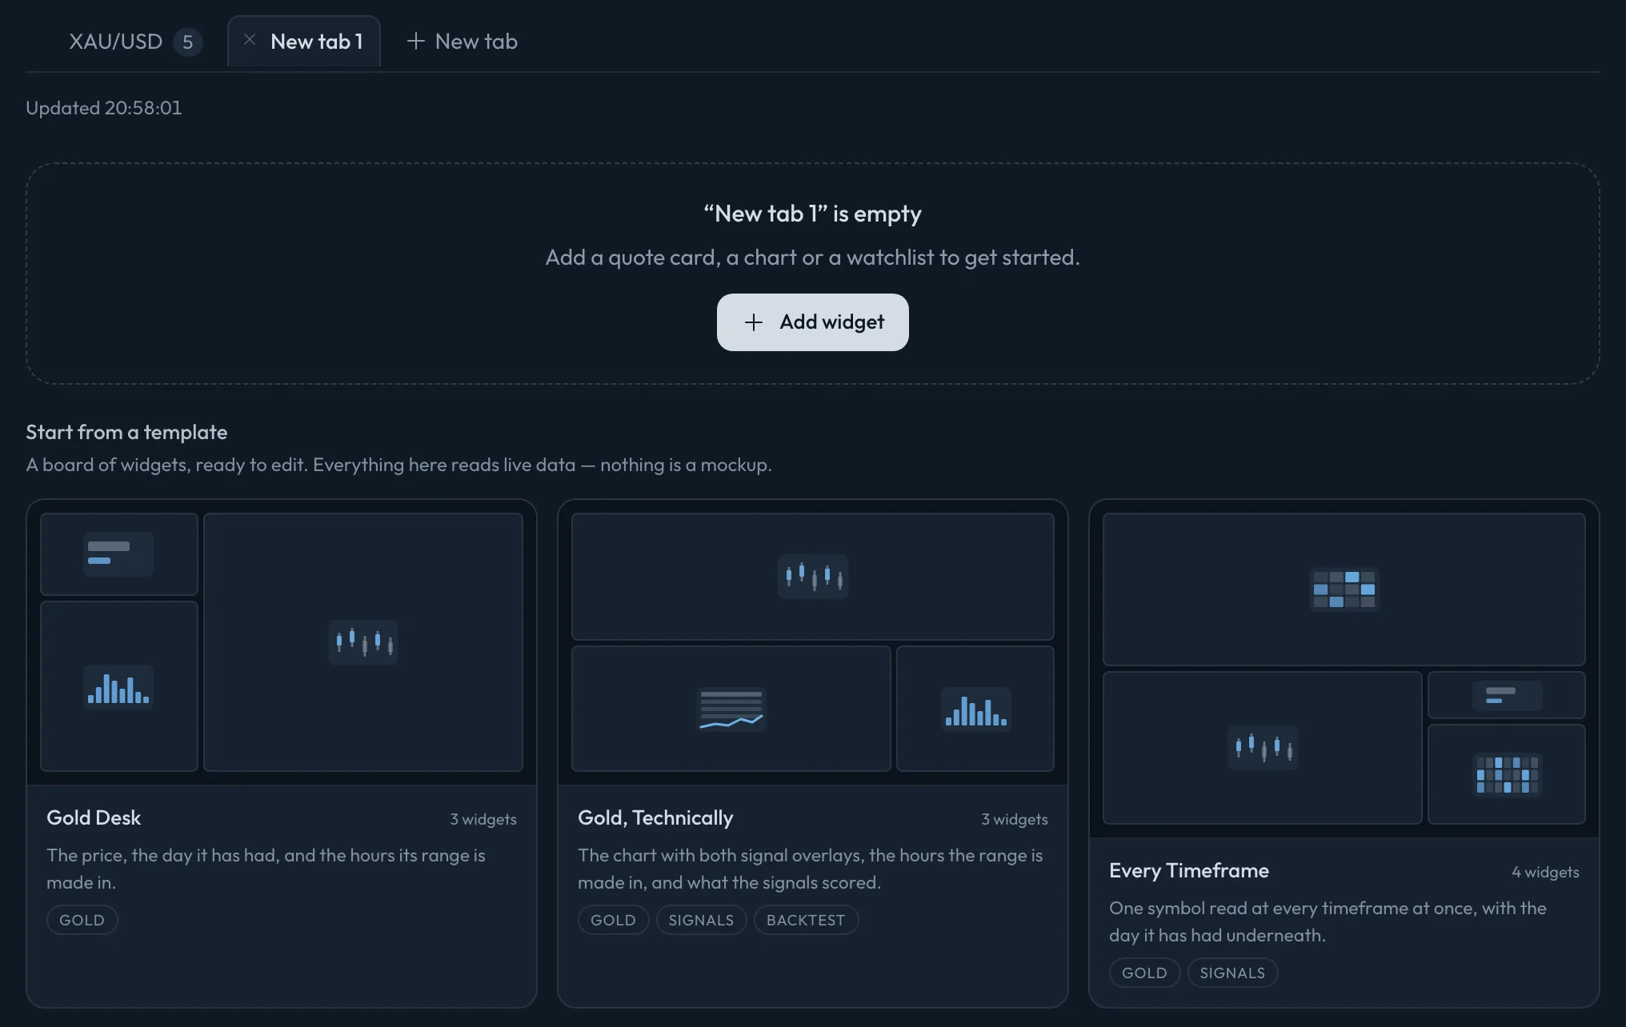The image size is (1626, 1027).
Task: Open a new tab with plus button
Action: point(462,42)
